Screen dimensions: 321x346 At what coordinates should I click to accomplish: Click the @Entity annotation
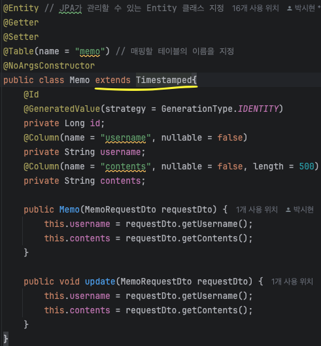[x=21, y=9]
